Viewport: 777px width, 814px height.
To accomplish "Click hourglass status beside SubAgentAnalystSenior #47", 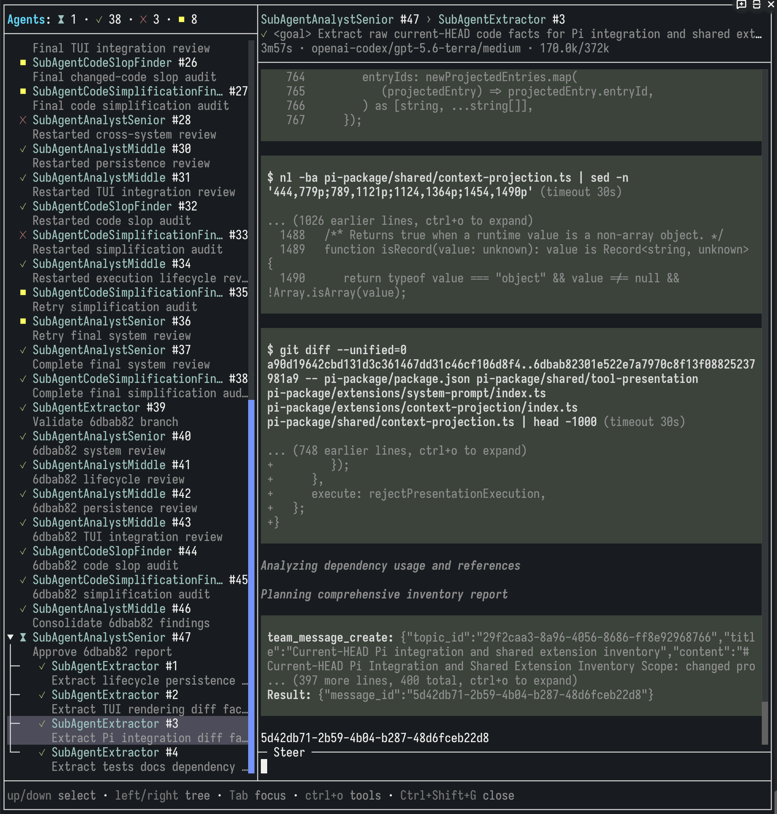I will point(23,637).
